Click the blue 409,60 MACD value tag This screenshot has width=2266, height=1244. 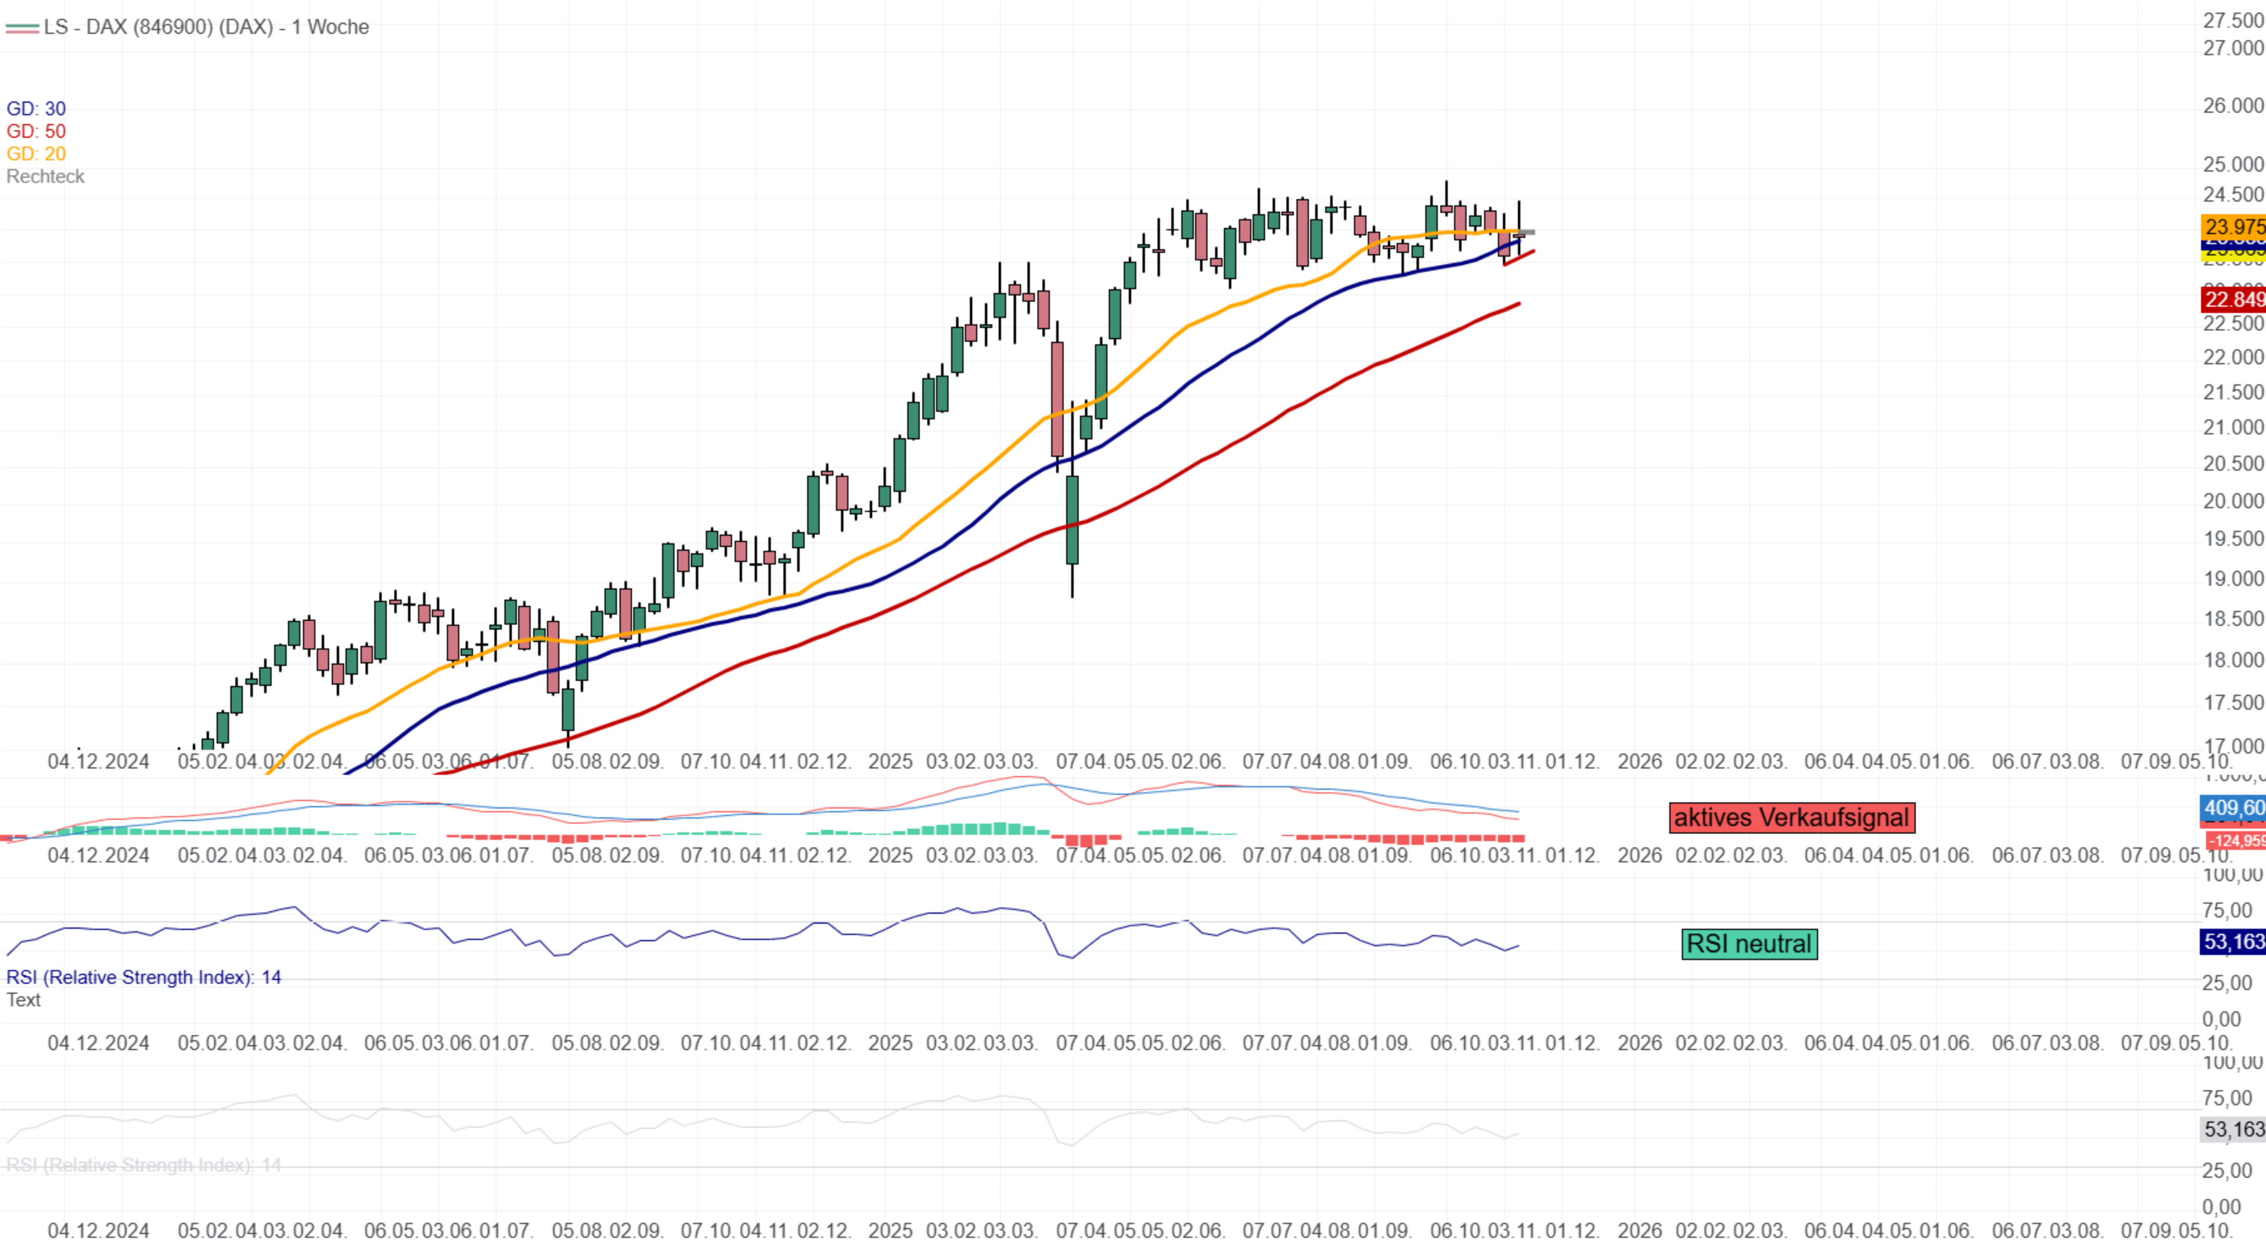tap(2234, 807)
